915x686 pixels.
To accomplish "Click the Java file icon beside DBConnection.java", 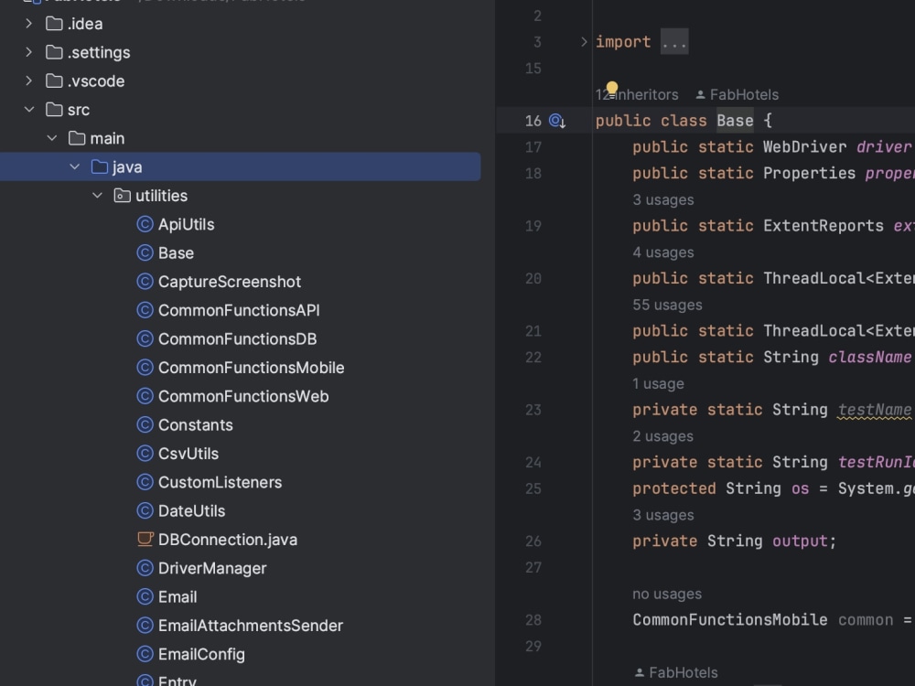I will coord(145,539).
